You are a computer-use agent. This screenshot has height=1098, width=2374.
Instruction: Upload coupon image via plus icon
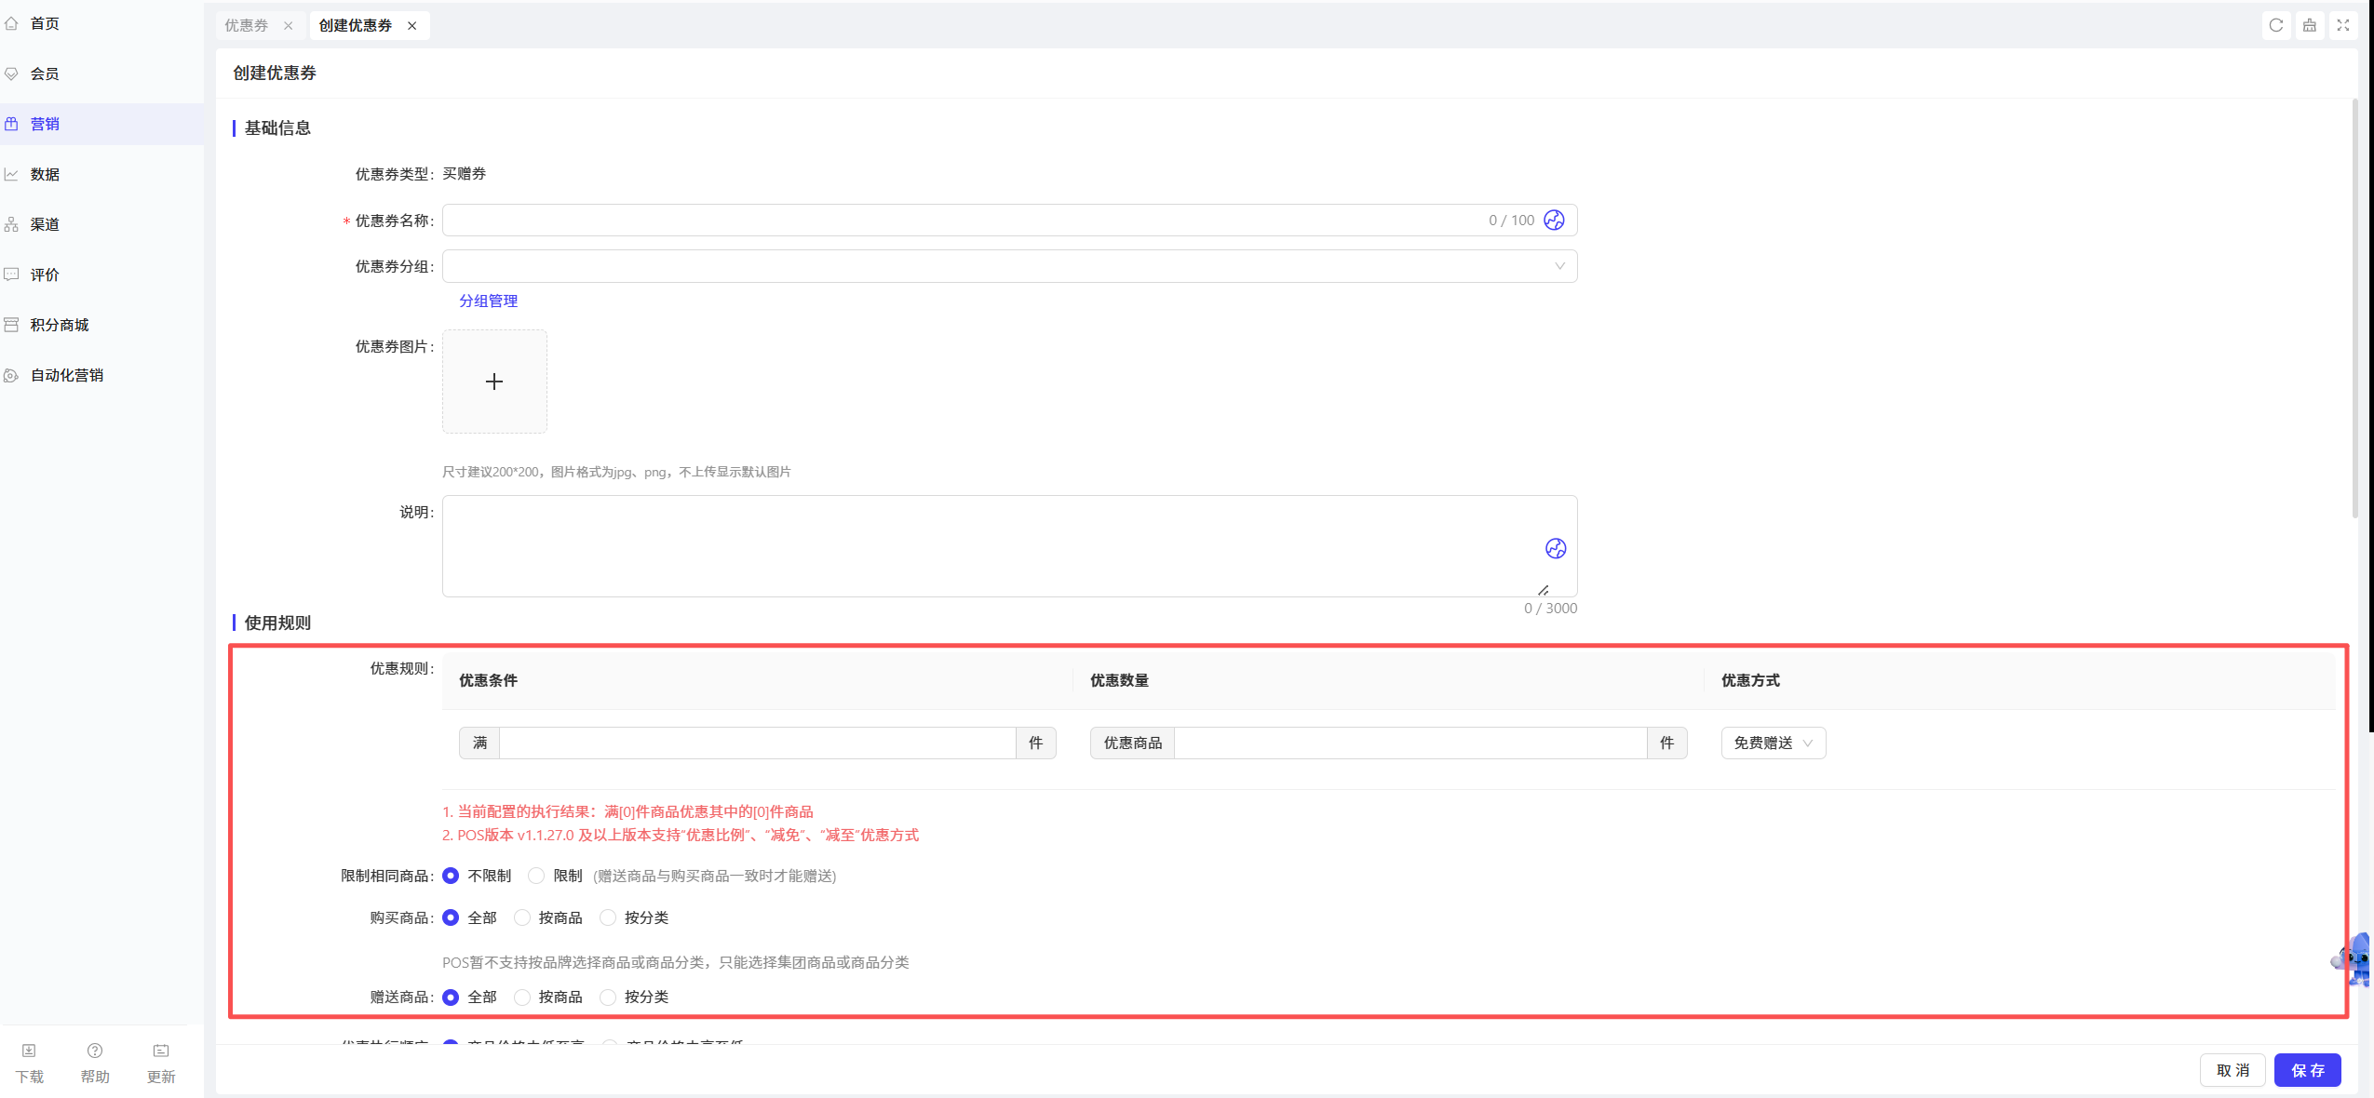pos(494,382)
